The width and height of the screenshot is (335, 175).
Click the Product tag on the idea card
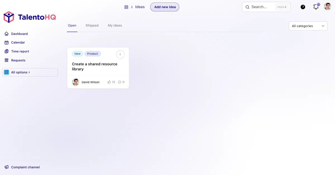(92, 54)
